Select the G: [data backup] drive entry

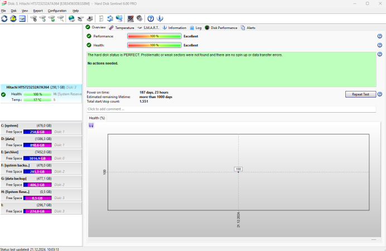(41, 182)
